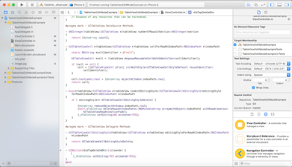Toggle library grid view icon

pyautogui.click(x=236, y=163)
